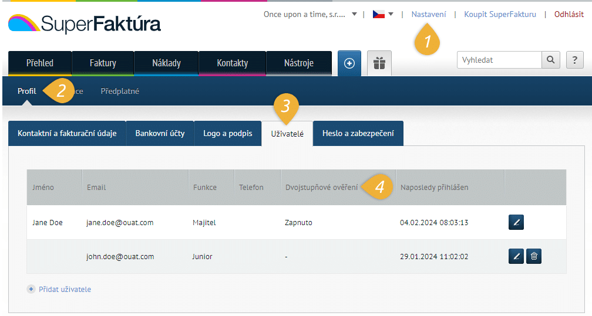Click the Majitel role cell
Screen dimensions: 592x316
click(204, 222)
